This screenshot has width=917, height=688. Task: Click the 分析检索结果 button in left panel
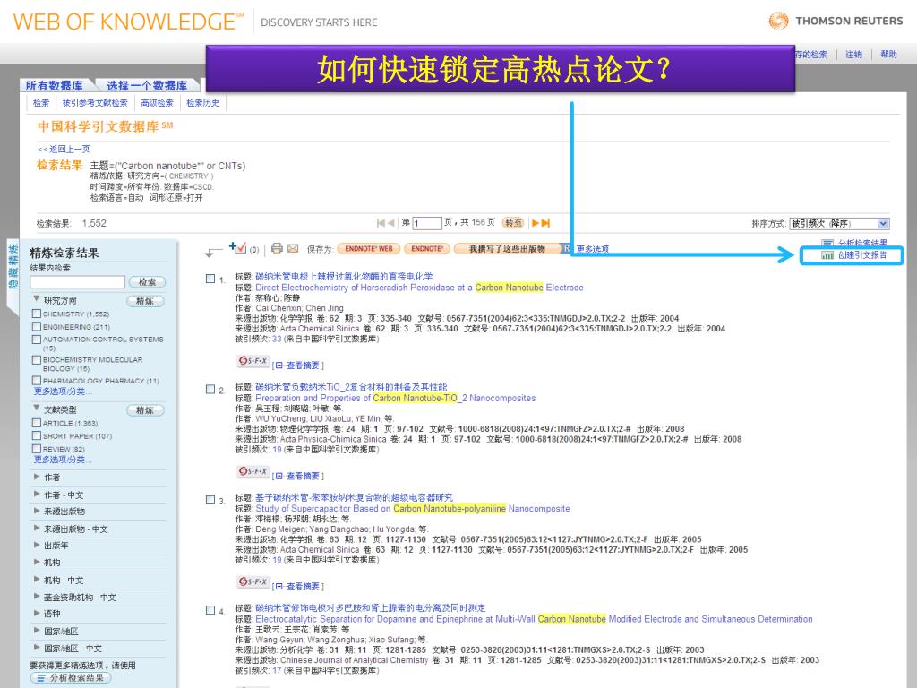tap(71, 677)
